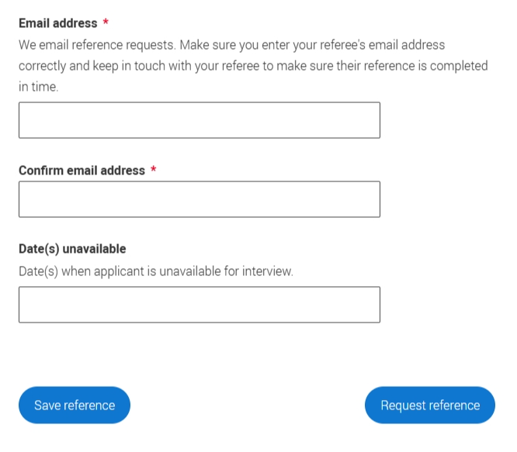
Task: Click the box to re-enter referee's email
Action: pos(200,198)
